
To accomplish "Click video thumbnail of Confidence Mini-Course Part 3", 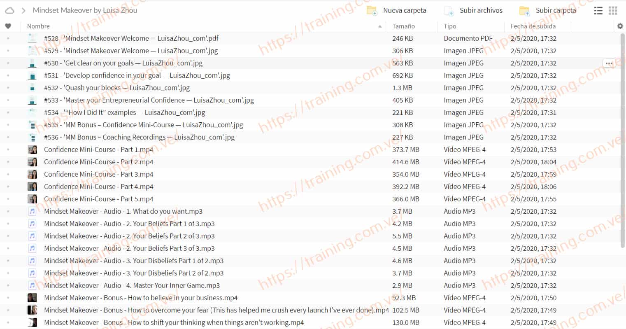I will pos(32,174).
